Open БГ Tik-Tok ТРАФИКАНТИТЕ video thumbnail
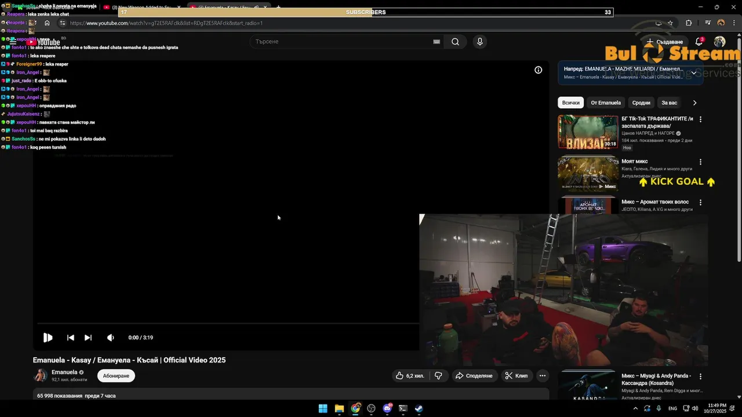The width and height of the screenshot is (742, 417). coord(588,132)
